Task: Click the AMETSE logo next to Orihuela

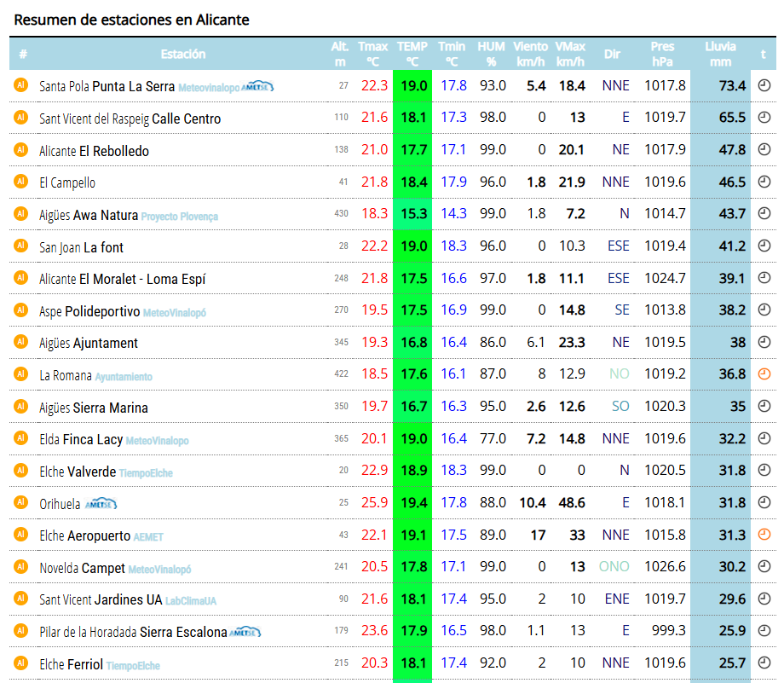Action: tap(101, 503)
